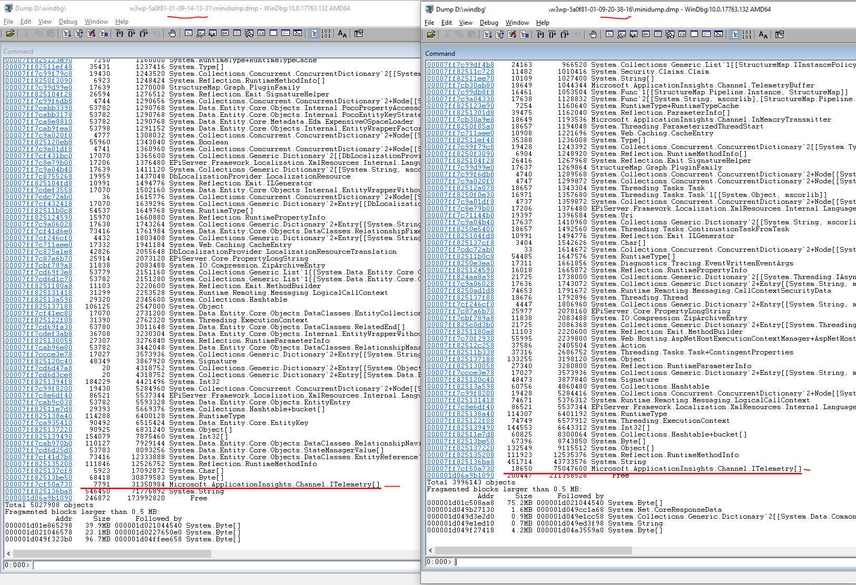Open Call Stack icon in left toolbar
The width and height of the screenshot is (856, 585).
(x=249, y=33)
